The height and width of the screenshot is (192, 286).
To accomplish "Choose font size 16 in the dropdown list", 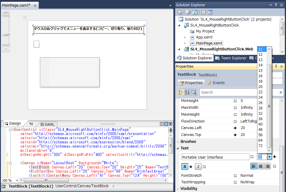I will [262, 76].
